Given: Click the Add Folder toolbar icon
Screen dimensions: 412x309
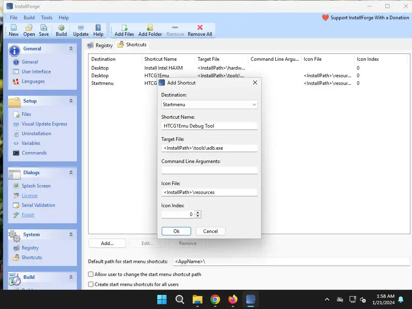Looking at the screenshot, I should pyautogui.click(x=150, y=30).
